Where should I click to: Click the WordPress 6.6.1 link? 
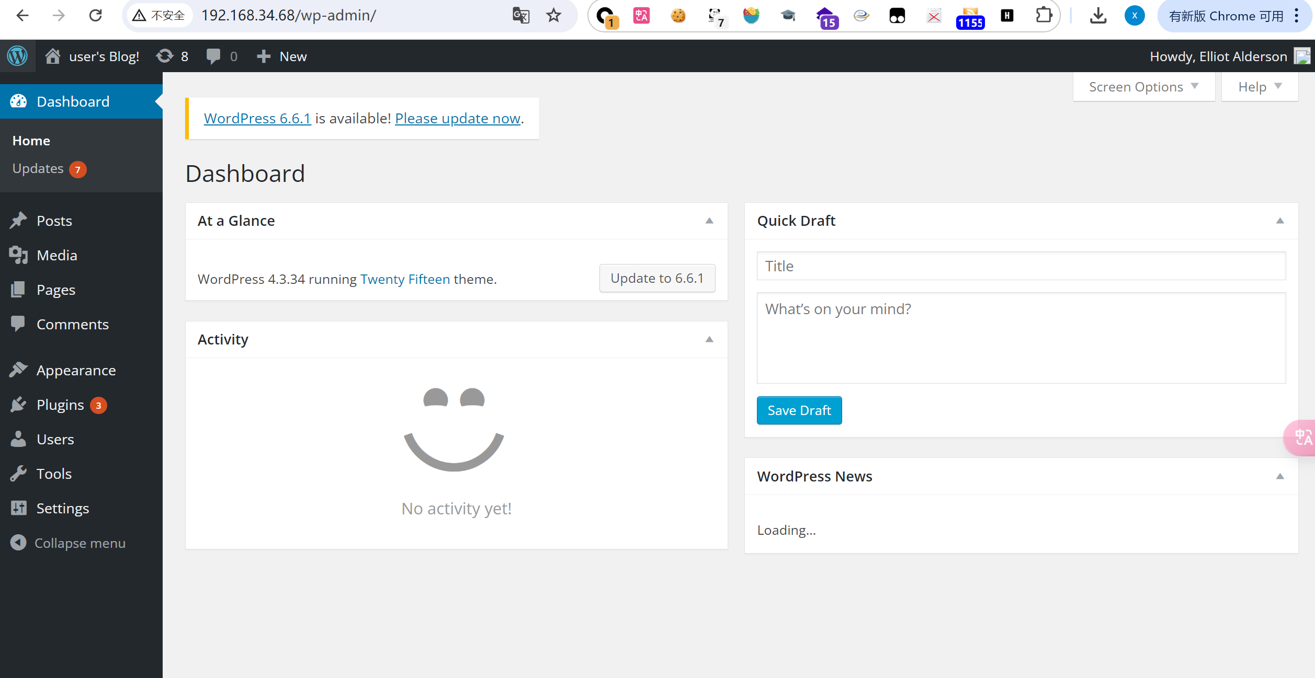point(257,118)
